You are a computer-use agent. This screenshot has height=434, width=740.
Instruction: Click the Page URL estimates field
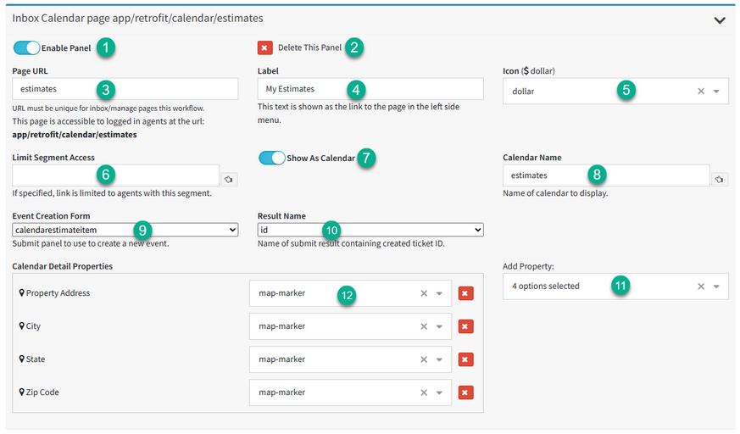[125, 89]
